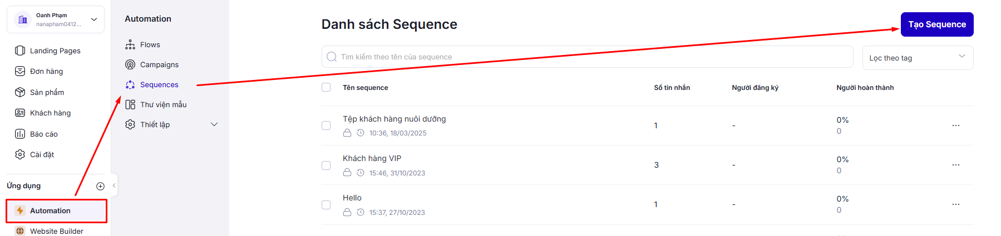Click the plus icon beside Ứng dụng
1001x236 pixels.
[x=100, y=186]
